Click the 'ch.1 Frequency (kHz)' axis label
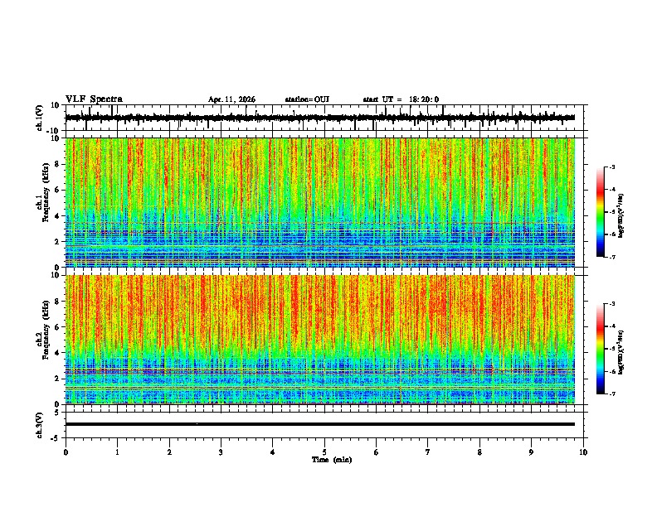The width and height of the screenshot is (657, 507). pyautogui.click(x=43, y=193)
